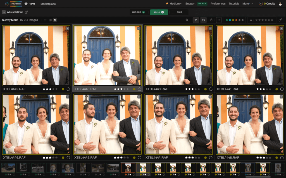Switch to the small grid view icon

coord(45,20)
